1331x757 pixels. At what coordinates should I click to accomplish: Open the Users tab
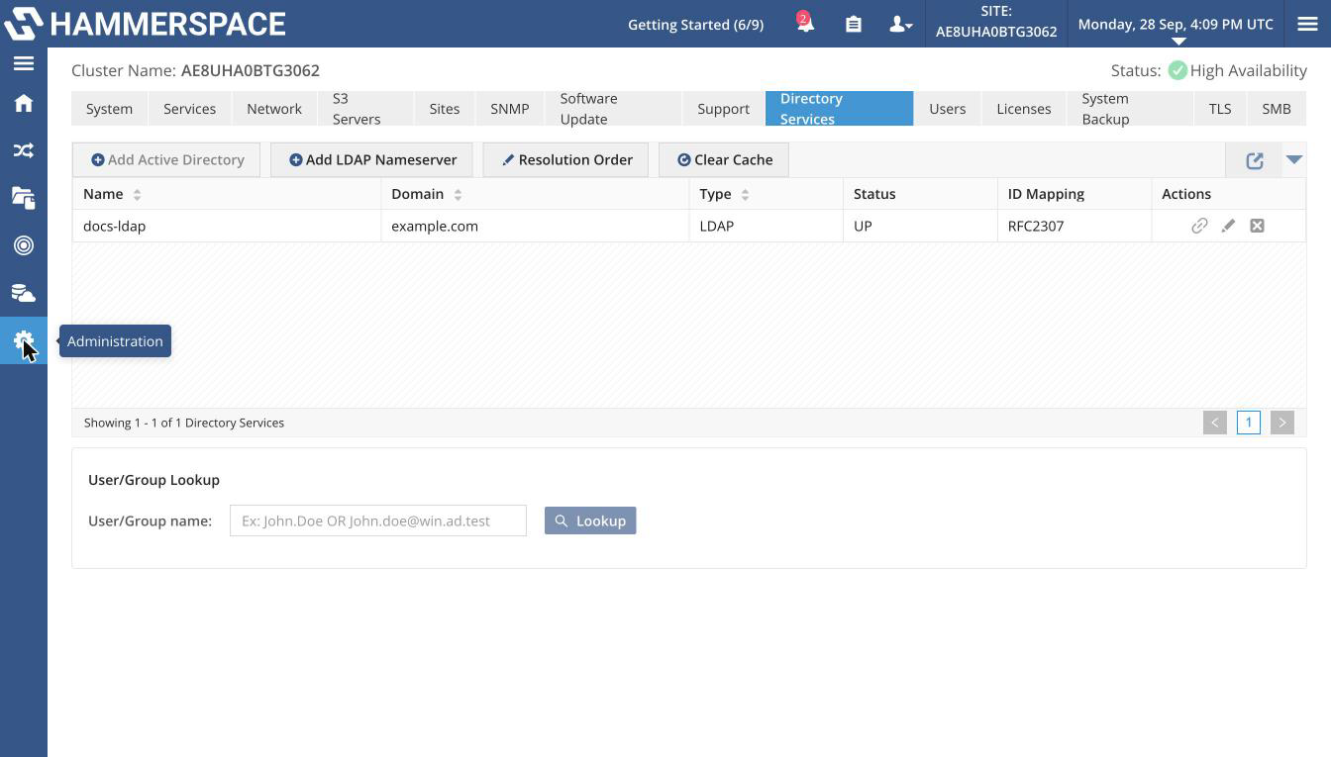[x=948, y=109]
